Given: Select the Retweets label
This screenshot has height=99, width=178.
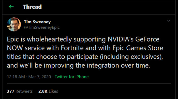Looking at the screenshot, I should click(24, 91).
